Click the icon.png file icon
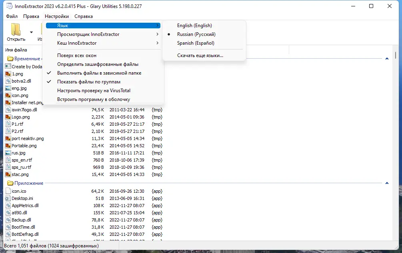 pos(8,95)
